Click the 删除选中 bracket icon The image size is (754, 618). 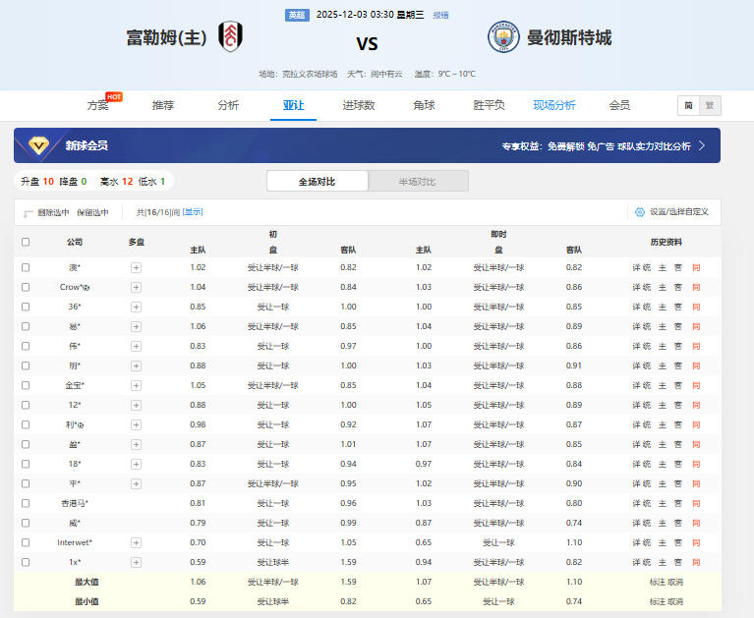point(29,212)
